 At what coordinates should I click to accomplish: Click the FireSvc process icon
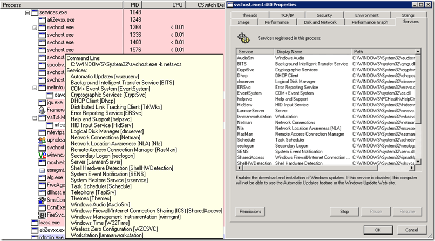click(43, 215)
